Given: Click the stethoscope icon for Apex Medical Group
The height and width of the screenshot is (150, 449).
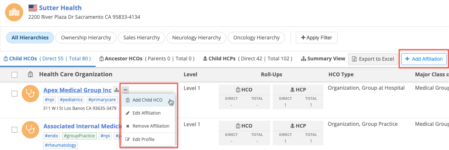Looking at the screenshot, I should 30,94.
